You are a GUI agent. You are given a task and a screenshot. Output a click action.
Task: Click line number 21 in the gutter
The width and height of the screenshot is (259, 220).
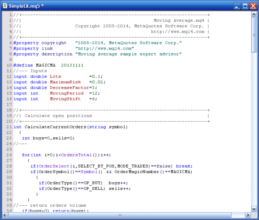pos(9,127)
